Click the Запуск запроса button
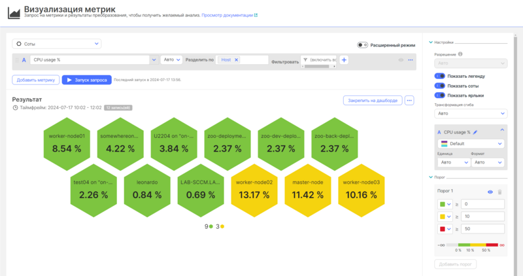This screenshot has width=523, height=276. pos(87,80)
